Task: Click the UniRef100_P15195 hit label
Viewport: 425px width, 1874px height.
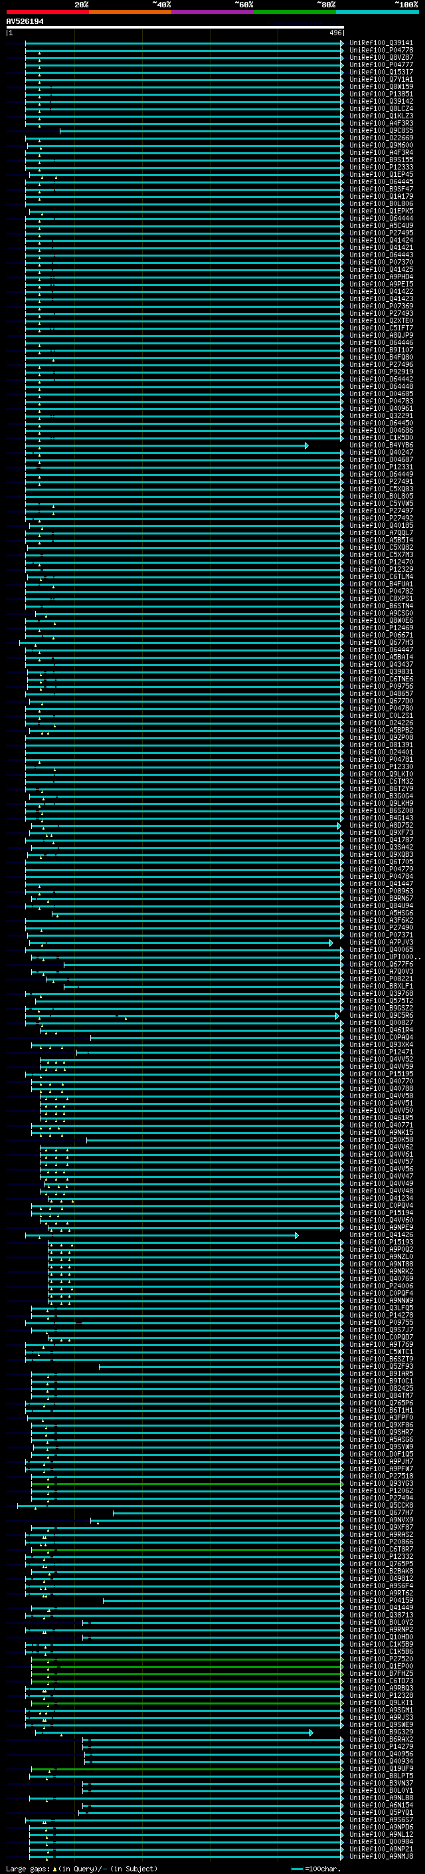Action: point(381,1074)
